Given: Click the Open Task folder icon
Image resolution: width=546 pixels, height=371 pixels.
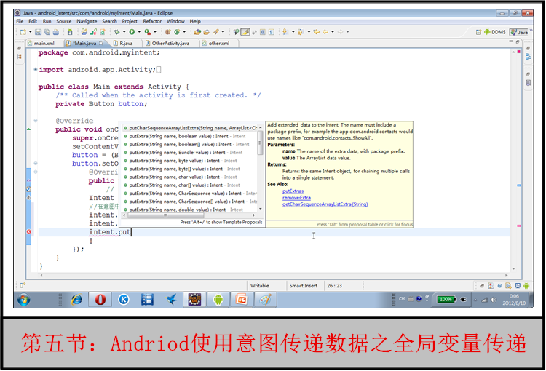Looking at the screenshot, I should pos(207,32).
